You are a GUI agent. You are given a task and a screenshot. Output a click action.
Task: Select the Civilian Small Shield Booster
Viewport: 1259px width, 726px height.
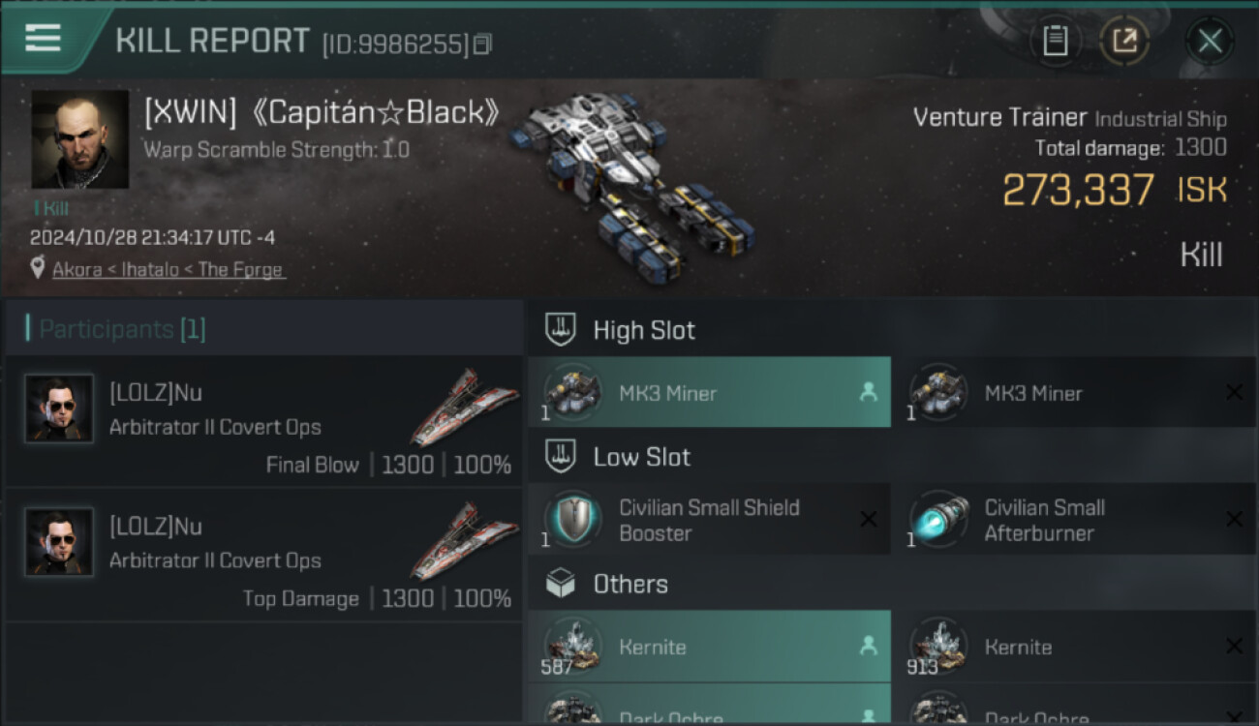[x=709, y=520]
